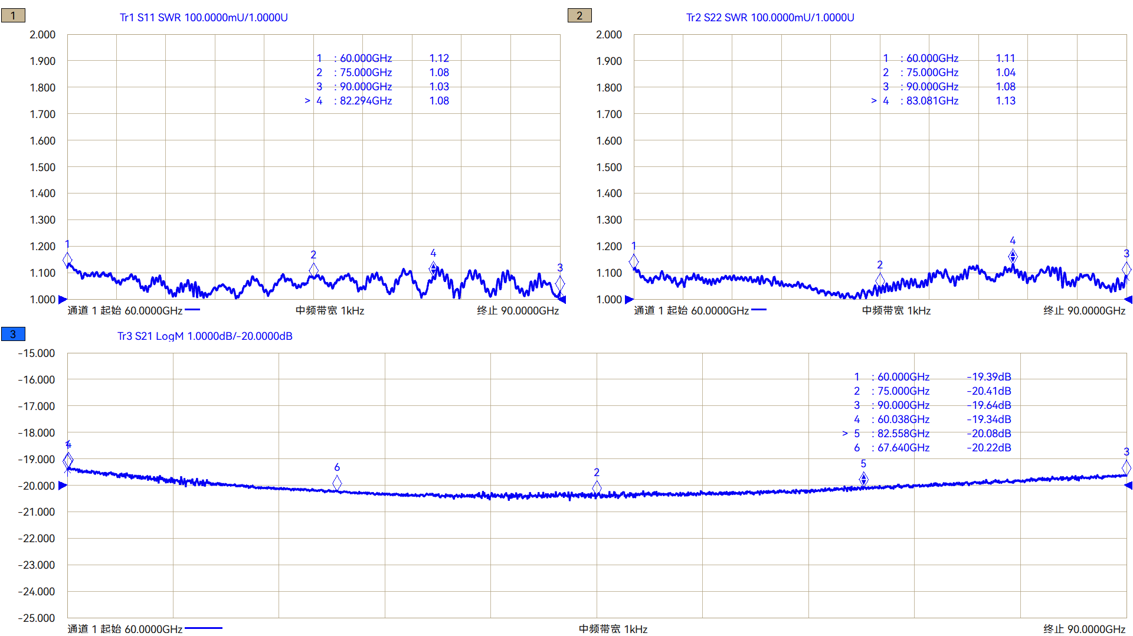The image size is (1133, 636).
Task: Click start frequency label under S21 plot
Action: [125, 629]
